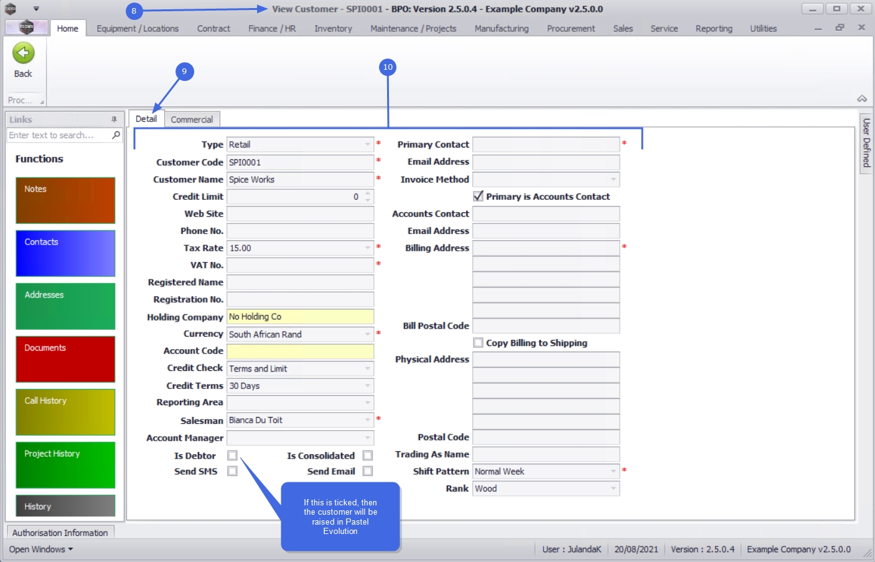Open the Finance / HR ribbon tab
875x562 pixels.
click(x=272, y=29)
